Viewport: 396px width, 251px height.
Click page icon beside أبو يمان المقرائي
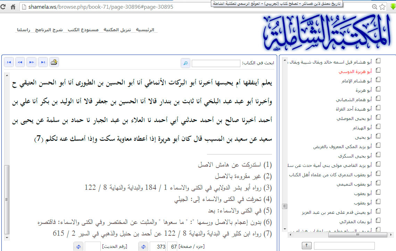pyautogui.click(x=378, y=220)
